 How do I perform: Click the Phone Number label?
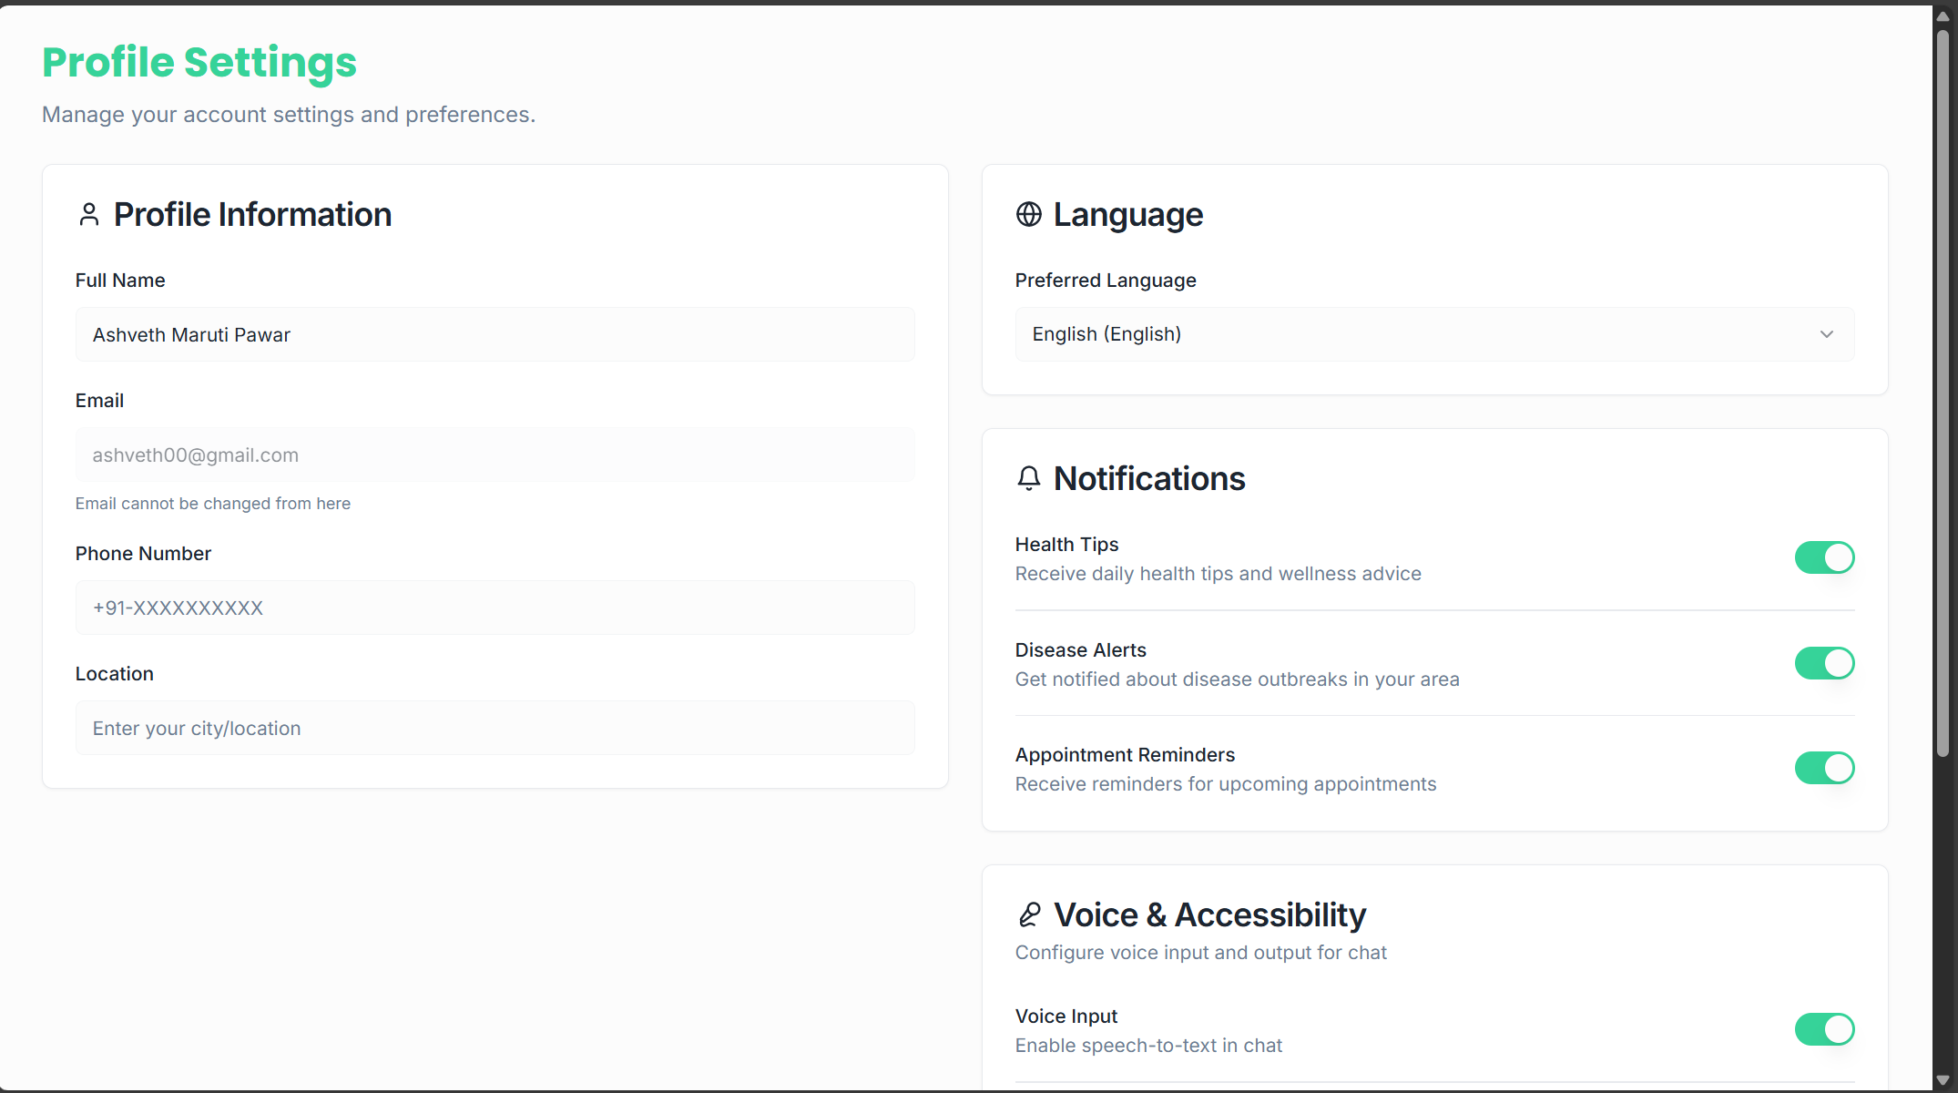(x=143, y=554)
